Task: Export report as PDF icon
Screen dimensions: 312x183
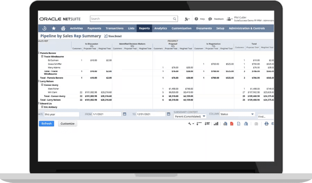Action: [x=231, y=123]
